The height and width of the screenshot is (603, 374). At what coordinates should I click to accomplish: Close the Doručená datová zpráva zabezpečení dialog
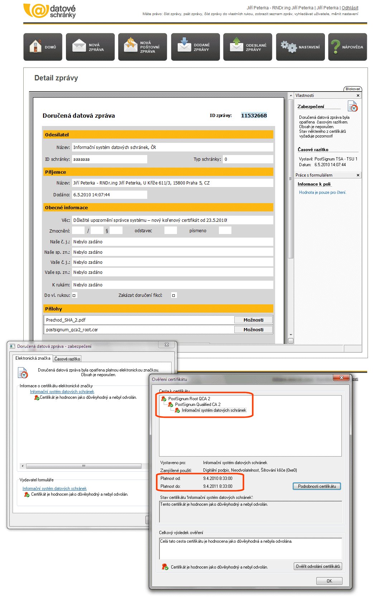click(x=167, y=345)
